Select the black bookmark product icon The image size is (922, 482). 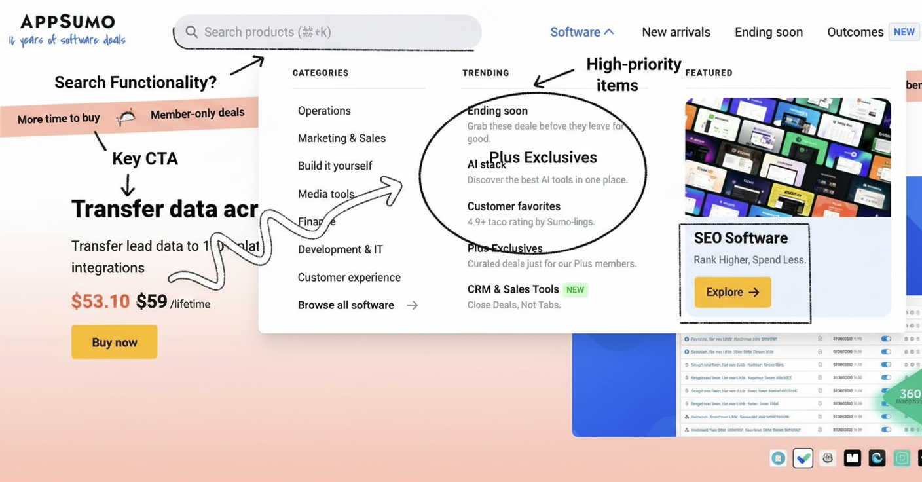tap(853, 458)
